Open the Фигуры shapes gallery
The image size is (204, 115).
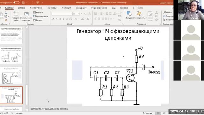129,16
